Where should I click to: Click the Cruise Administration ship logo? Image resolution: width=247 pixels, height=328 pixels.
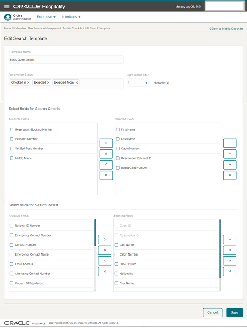8,17
